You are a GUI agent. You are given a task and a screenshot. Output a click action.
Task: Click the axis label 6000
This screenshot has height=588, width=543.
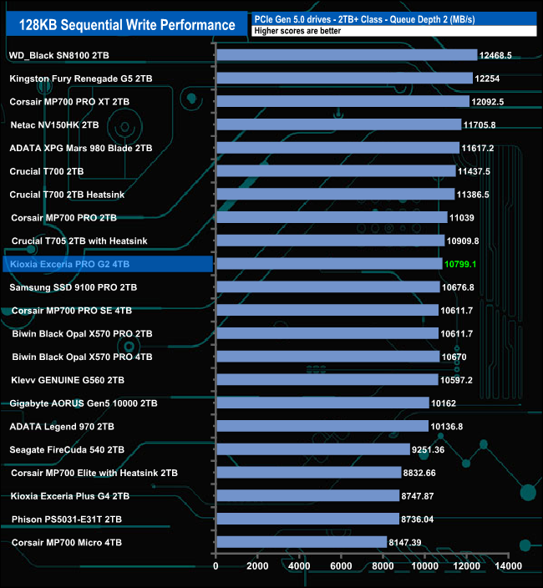click(x=341, y=566)
